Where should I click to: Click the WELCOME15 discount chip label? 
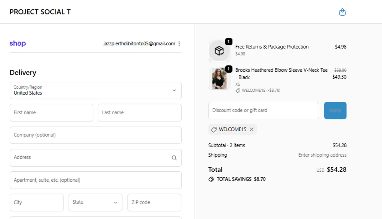tap(233, 129)
